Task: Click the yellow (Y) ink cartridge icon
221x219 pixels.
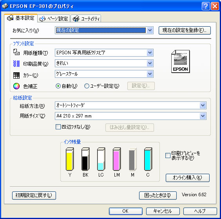Action: pyautogui.click(x=70, y=159)
